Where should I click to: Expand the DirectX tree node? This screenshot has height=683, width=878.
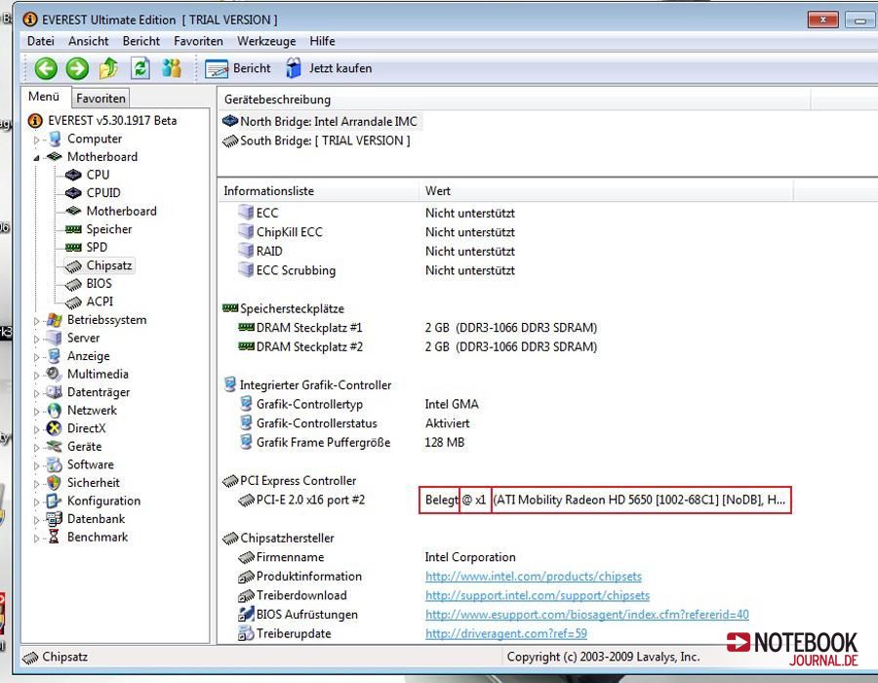pos(37,429)
